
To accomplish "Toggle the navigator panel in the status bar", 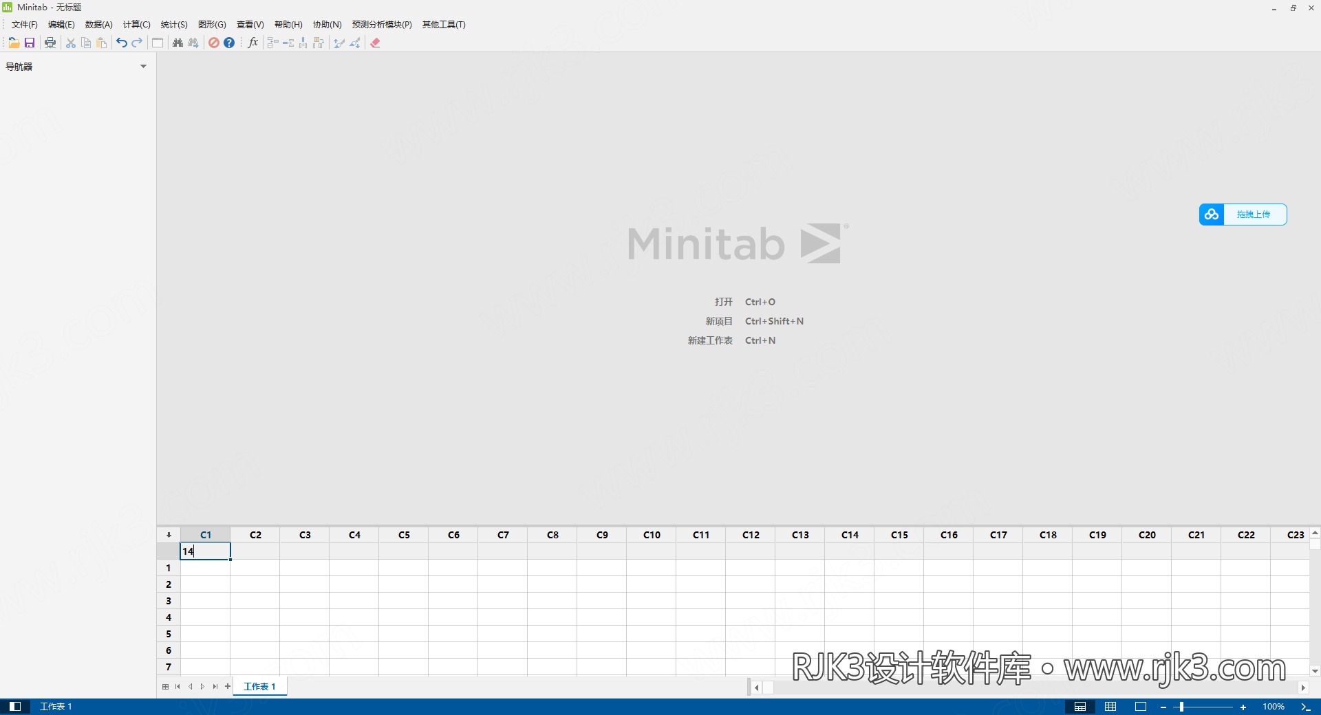I will 15,707.
